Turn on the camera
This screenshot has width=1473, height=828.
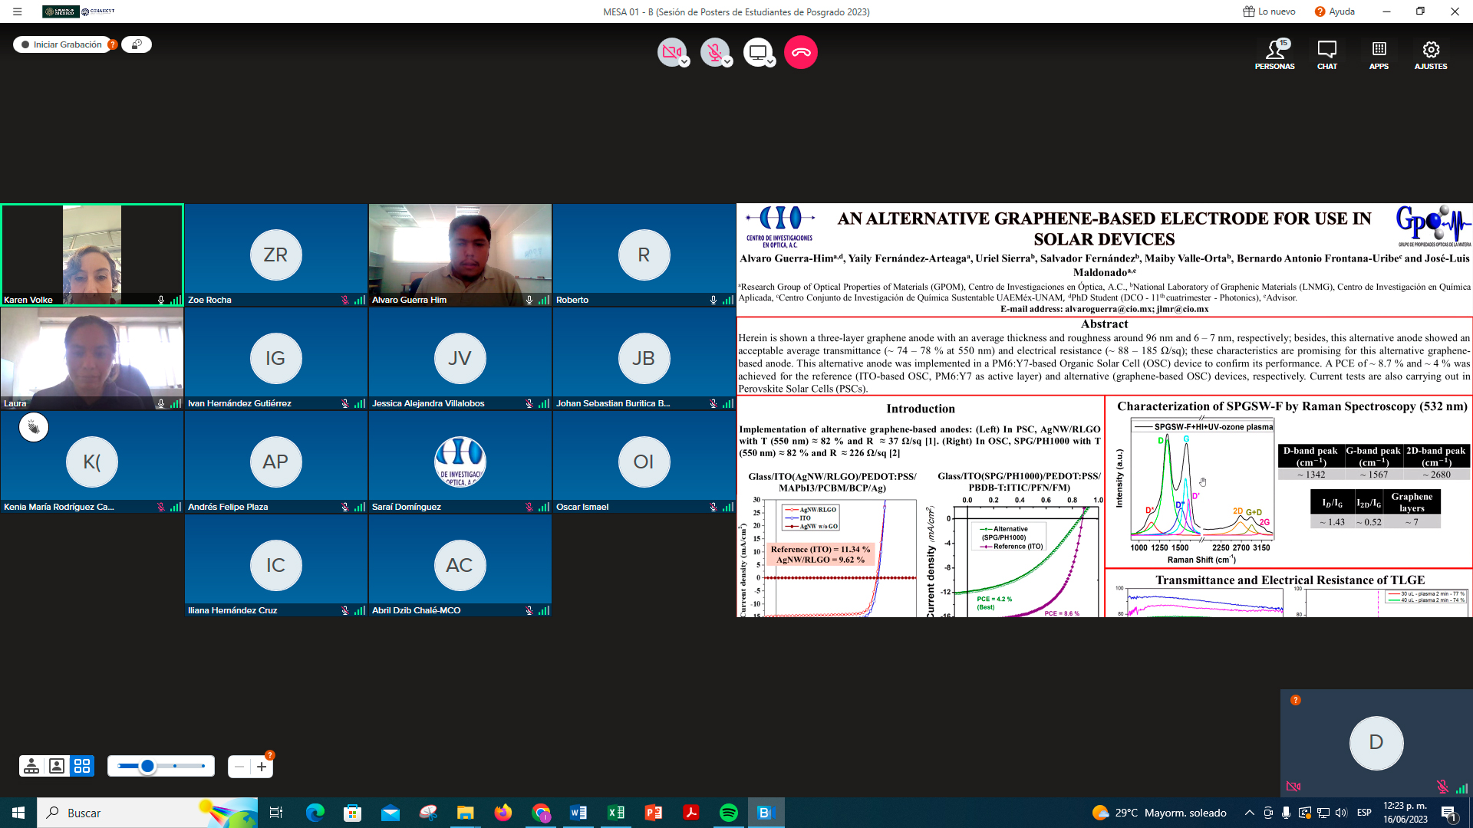click(x=671, y=52)
